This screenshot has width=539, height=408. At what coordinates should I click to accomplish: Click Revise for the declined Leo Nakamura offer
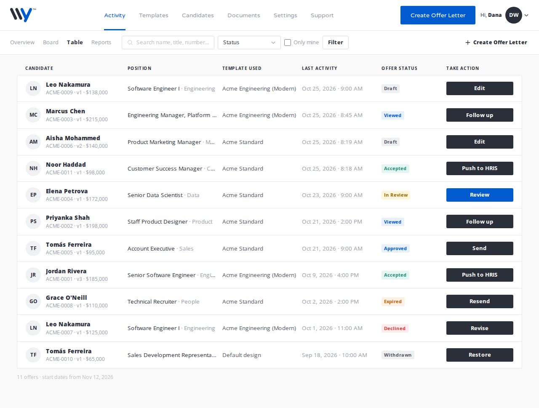[x=480, y=328]
